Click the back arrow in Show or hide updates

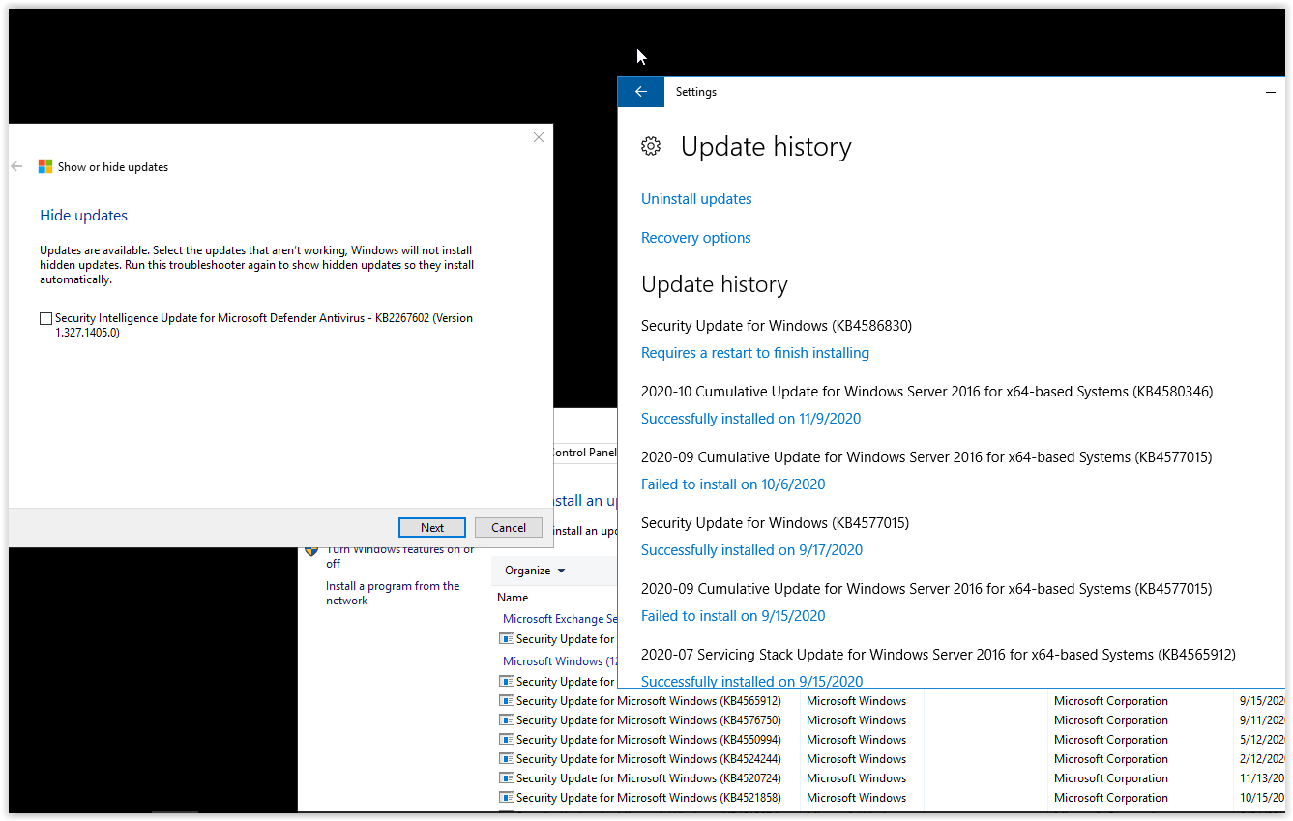pos(16,166)
